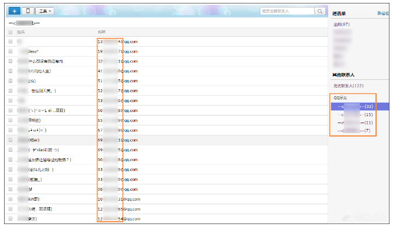Screen dimensions: 400x227
Task: Click the email 12…54@qq.com
Action: 119,219
